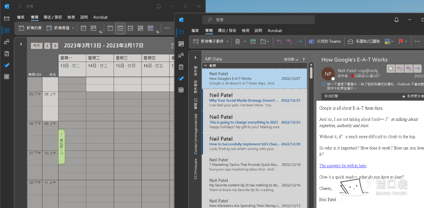Toggle 未讀取/已讀取 read status
This screenshot has width=424, height=208.
pos(364,42)
